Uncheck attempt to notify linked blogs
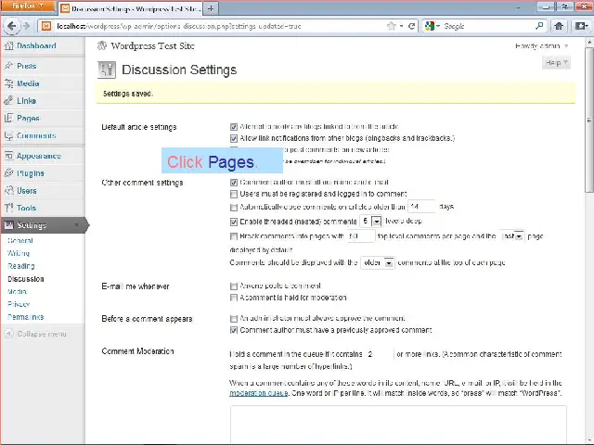This screenshot has width=594, height=445. pos(234,127)
